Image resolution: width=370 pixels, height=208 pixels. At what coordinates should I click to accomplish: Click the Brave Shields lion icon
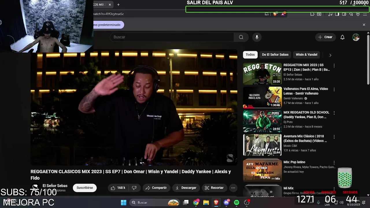(x=275, y=14)
